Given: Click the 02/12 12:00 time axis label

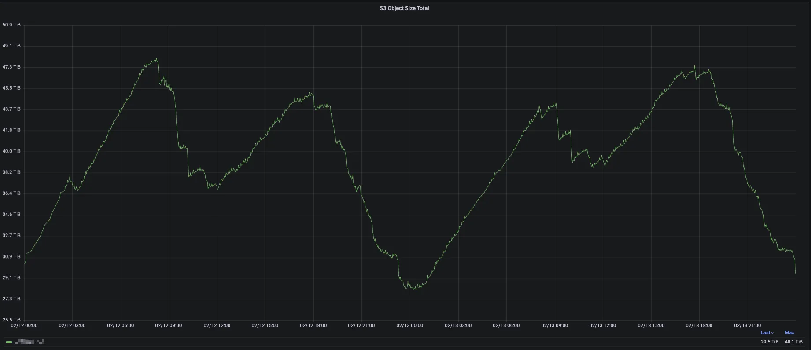Looking at the screenshot, I should point(217,326).
